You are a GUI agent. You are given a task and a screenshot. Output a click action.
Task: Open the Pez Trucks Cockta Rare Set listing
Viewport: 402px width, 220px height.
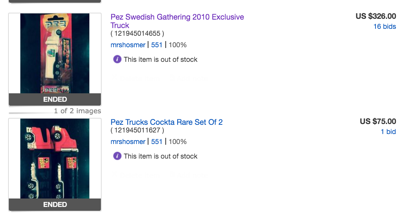(x=166, y=122)
